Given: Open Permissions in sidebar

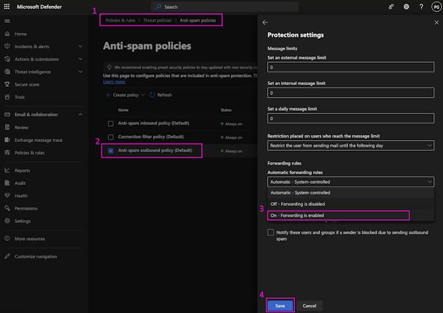Looking at the screenshot, I should coord(26,208).
